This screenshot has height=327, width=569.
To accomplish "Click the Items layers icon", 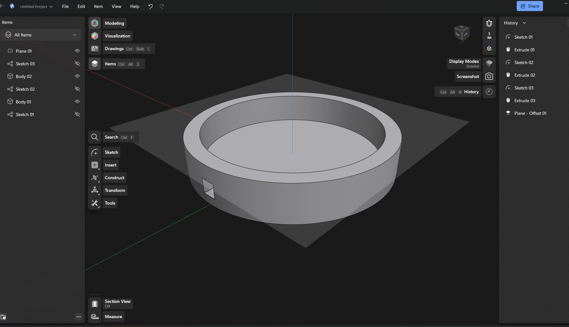I will pos(95,64).
